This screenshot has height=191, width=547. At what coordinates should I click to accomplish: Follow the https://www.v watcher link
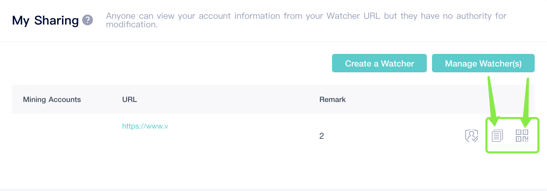145,126
